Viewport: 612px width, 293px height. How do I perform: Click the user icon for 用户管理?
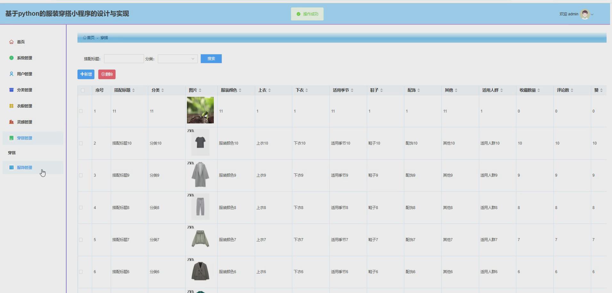point(12,74)
